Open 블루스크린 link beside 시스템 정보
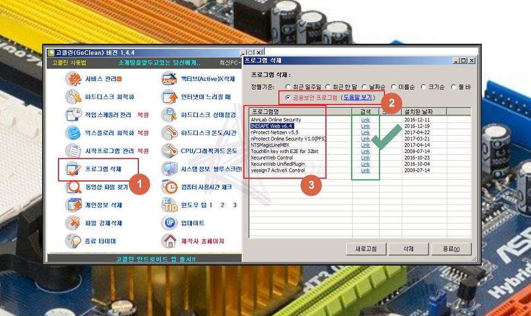Viewport: 531px width, 316px height. tap(227, 169)
